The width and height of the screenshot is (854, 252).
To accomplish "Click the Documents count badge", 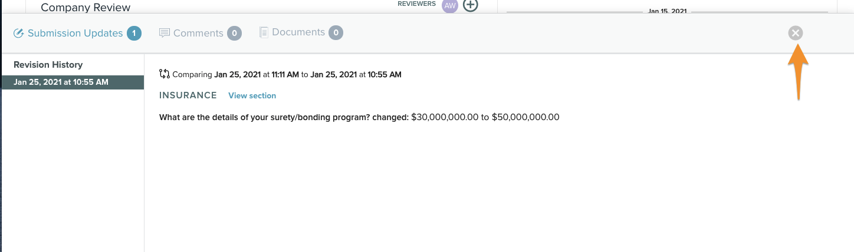I will point(336,32).
